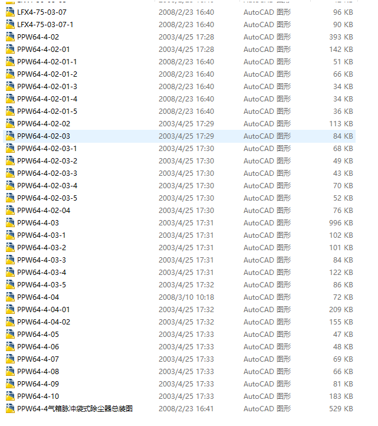Screen dimensions: 378x426
Task: Click the date 2008/3/10 10:18
Action: pos(186,297)
